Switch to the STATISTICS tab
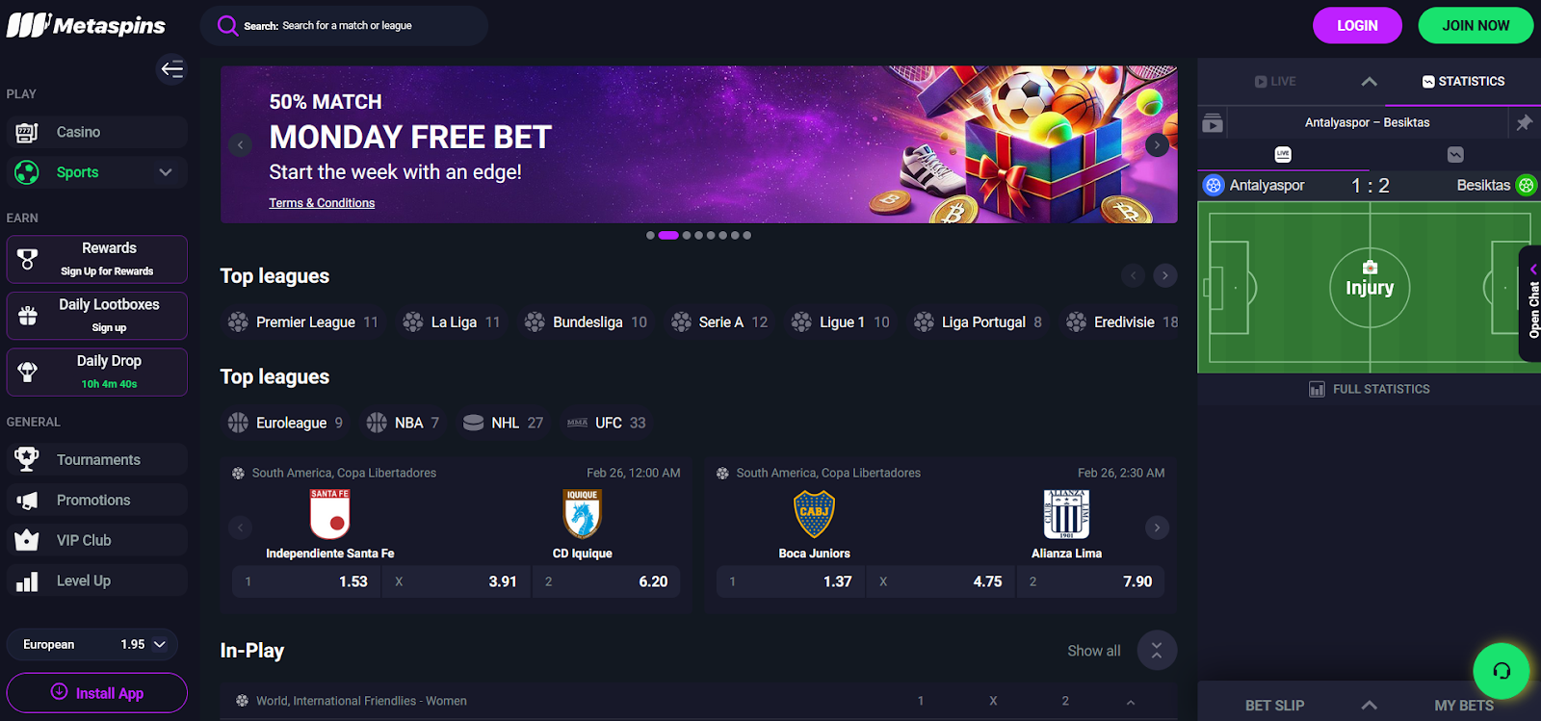 coord(1463,82)
